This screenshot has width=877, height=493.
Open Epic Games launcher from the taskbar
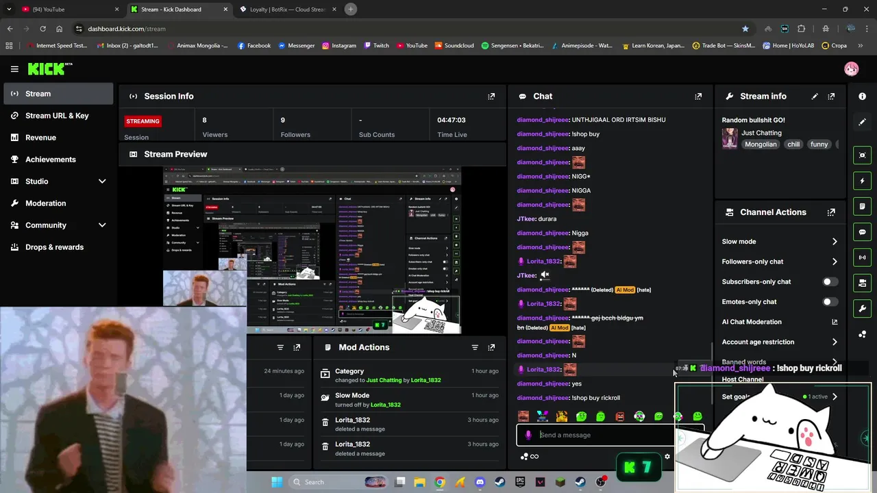[520, 482]
